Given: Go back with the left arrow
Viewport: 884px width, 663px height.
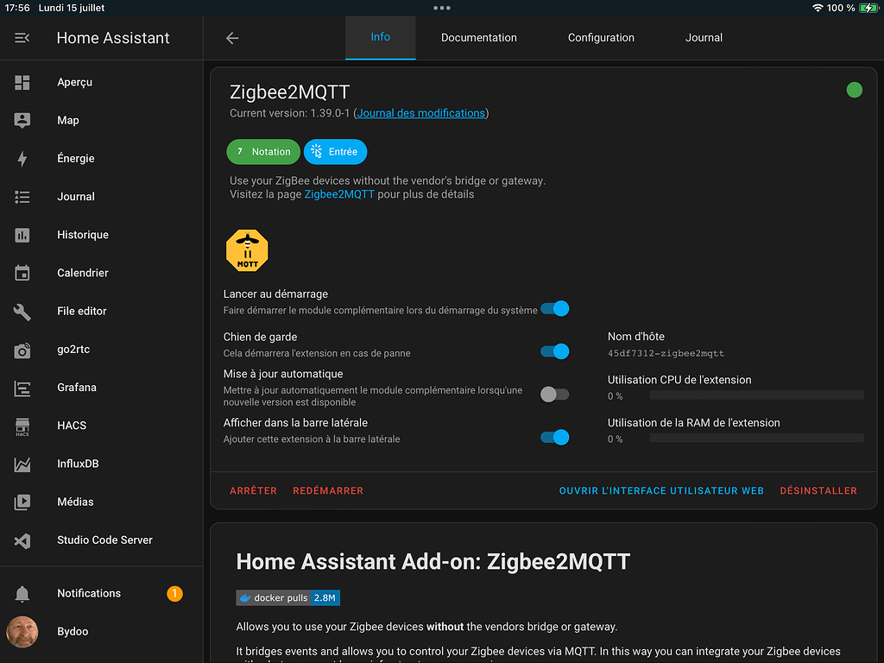Looking at the screenshot, I should [232, 38].
